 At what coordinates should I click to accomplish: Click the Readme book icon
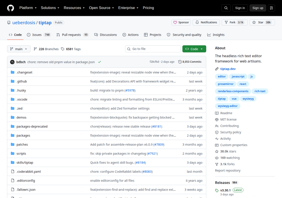tap(217, 113)
